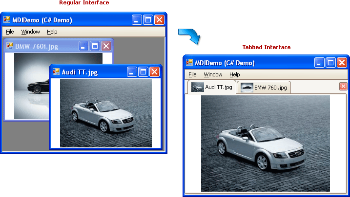Close the BMW 760i.jpg child window
The image size is (350, 197).
pyautogui.click(x=106, y=46)
